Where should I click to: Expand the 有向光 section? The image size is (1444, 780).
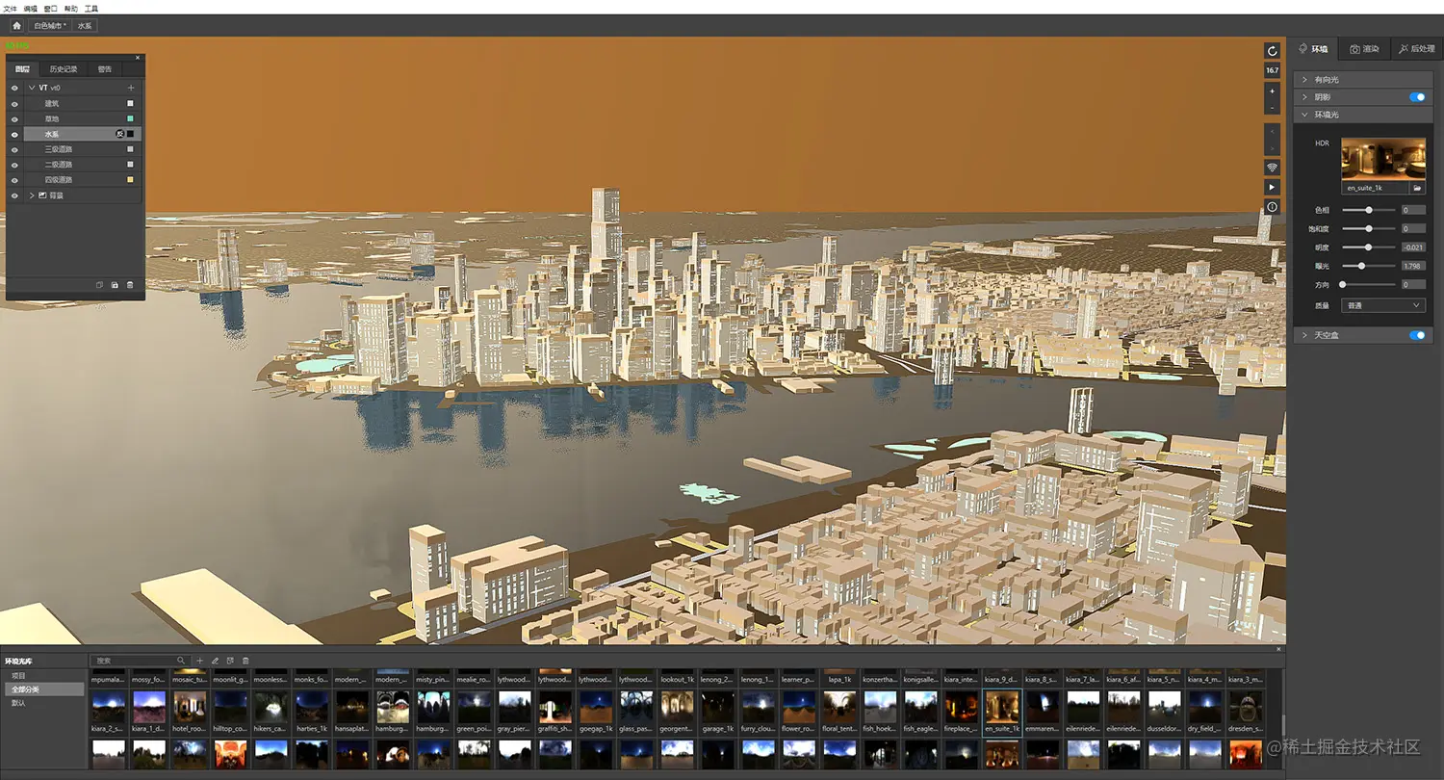1304,80
